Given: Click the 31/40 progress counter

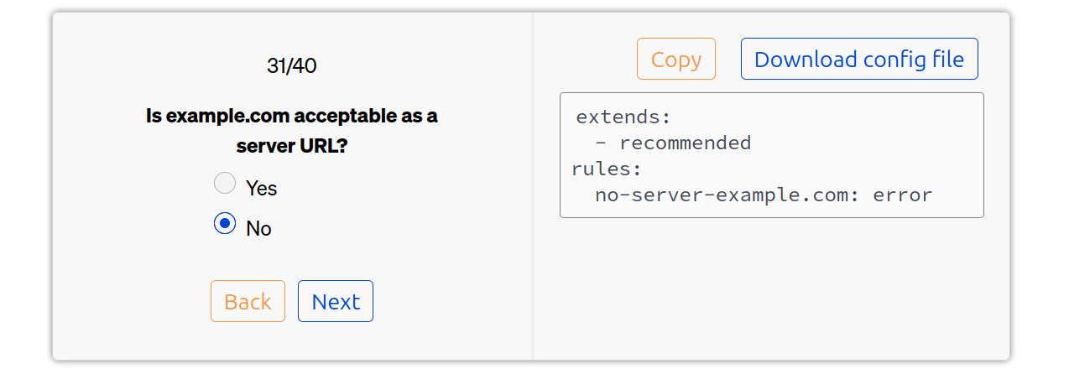Looking at the screenshot, I should click(291, 65).
